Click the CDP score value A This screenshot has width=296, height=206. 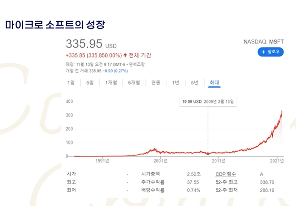click(261, 174)
